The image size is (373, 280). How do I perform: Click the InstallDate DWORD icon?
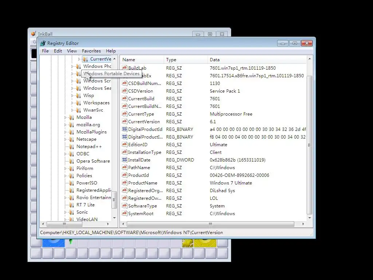click(125, 160)
